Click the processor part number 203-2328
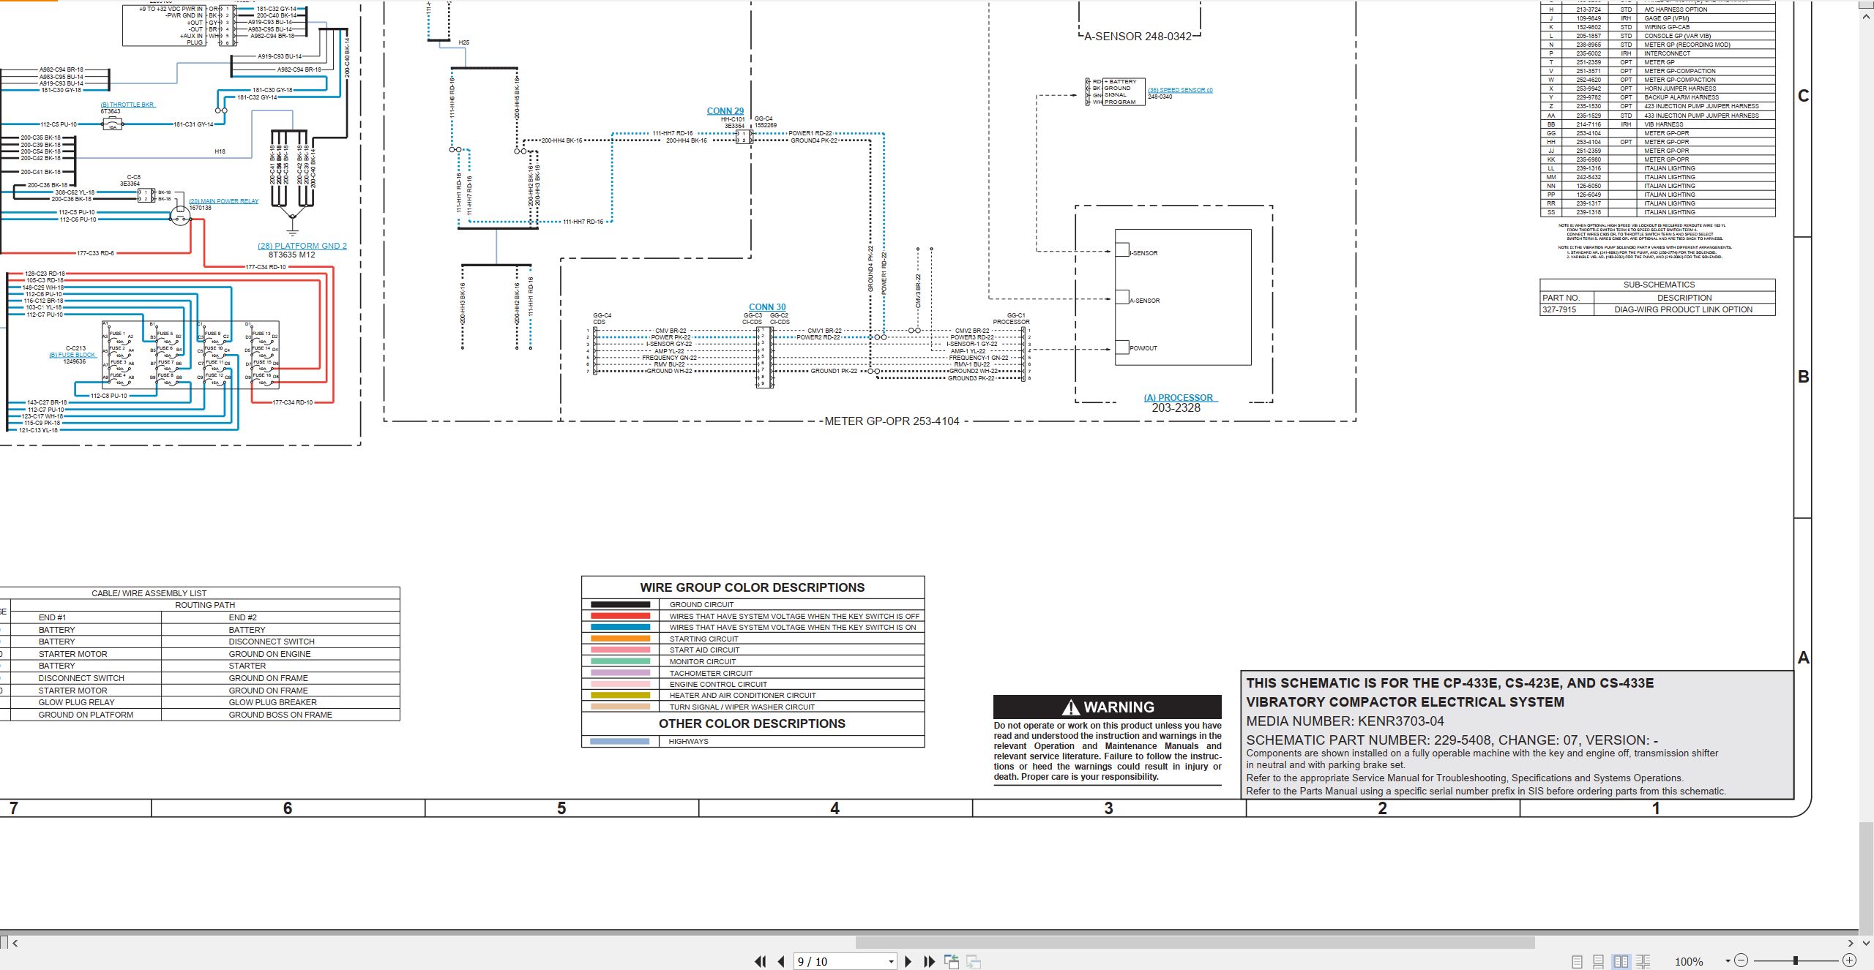Viewport: 1874px width, 970px height. (1176, 408)
